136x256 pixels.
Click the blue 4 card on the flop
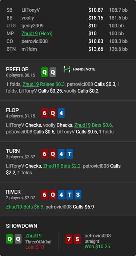tap(61, 113)
